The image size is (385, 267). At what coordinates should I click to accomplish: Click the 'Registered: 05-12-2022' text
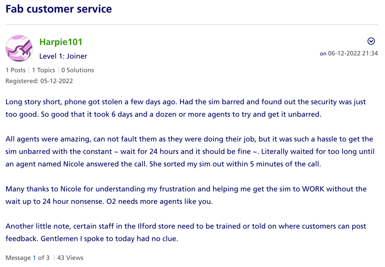(x=39, y=81)
